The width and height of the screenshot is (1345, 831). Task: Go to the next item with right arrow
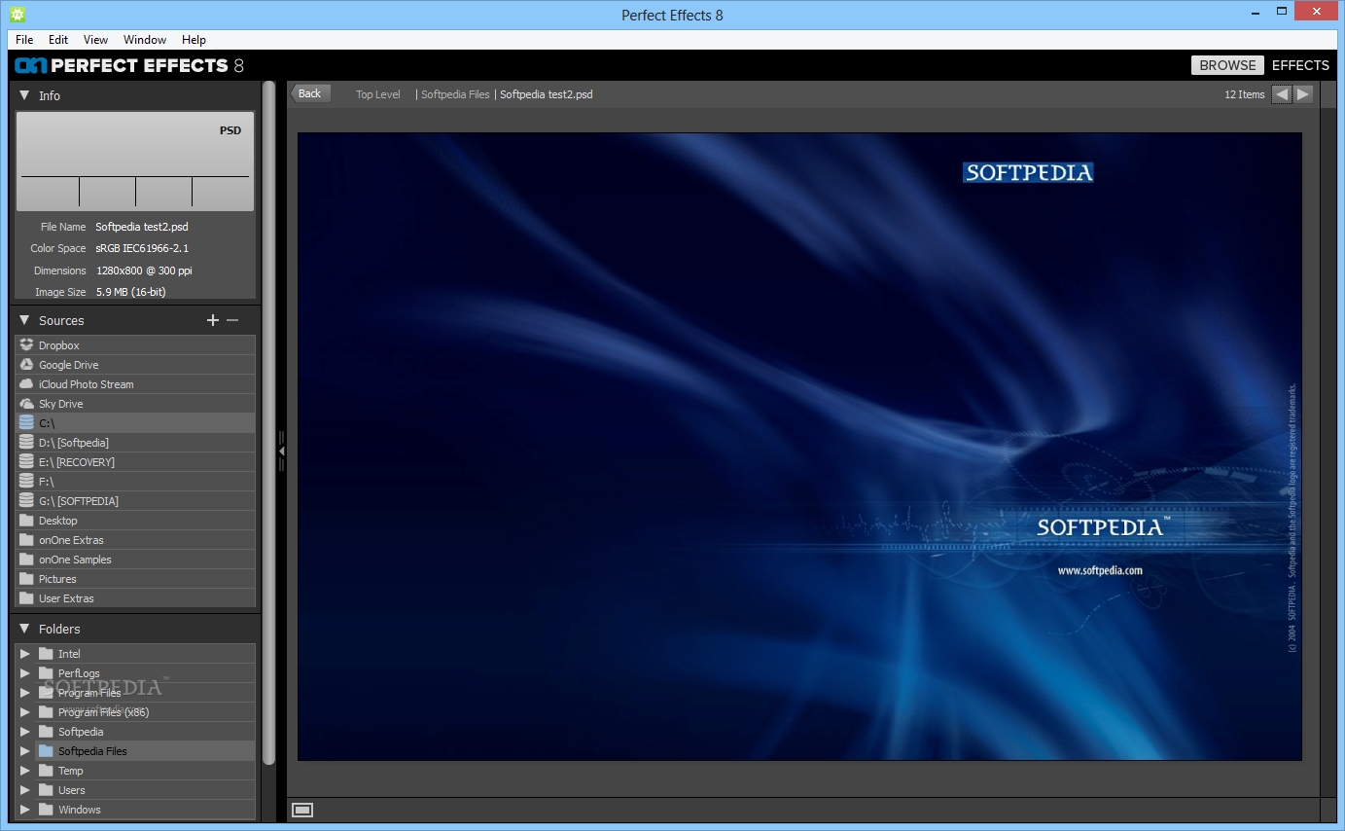pos(1303,94)
